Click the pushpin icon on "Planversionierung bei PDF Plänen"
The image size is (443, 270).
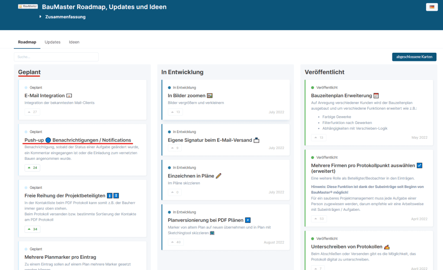pyautogui.click(x=247, y=220)
